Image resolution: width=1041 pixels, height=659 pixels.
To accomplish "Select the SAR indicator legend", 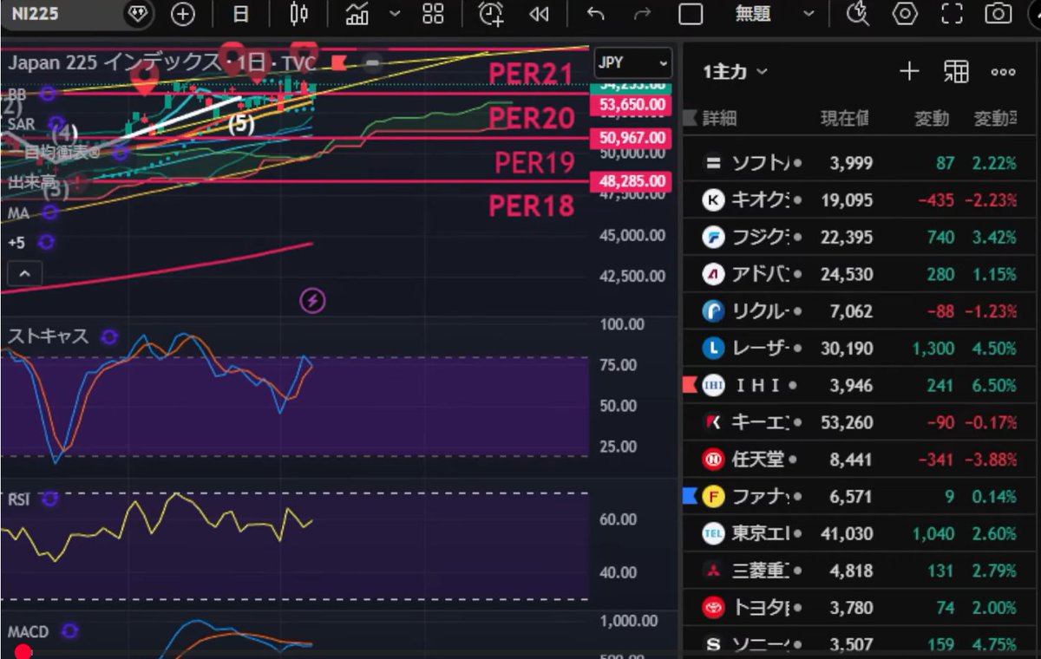I will click(22, 124).
